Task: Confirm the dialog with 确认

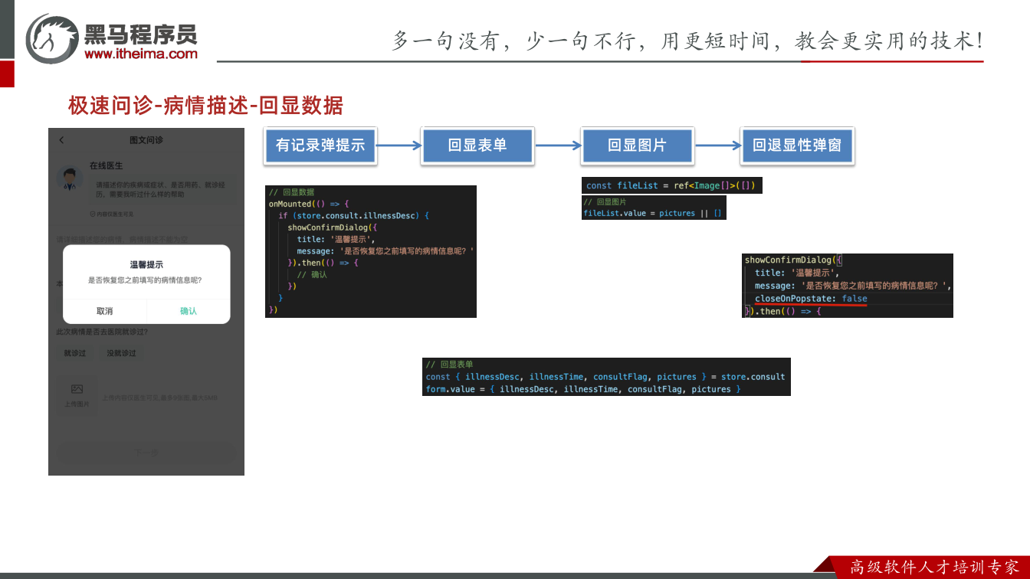Action: tap(189, 311)
